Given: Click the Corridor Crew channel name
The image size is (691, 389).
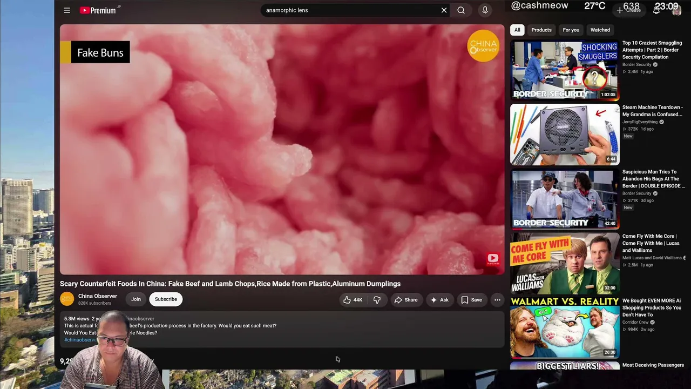Looking at the screenshot, I should pyautogui.click(x=635, y=322).
